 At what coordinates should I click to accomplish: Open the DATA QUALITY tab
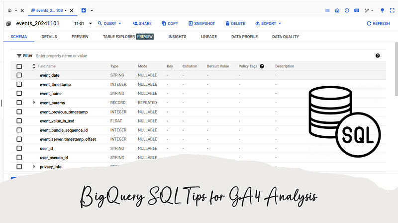tap(286, 37)
